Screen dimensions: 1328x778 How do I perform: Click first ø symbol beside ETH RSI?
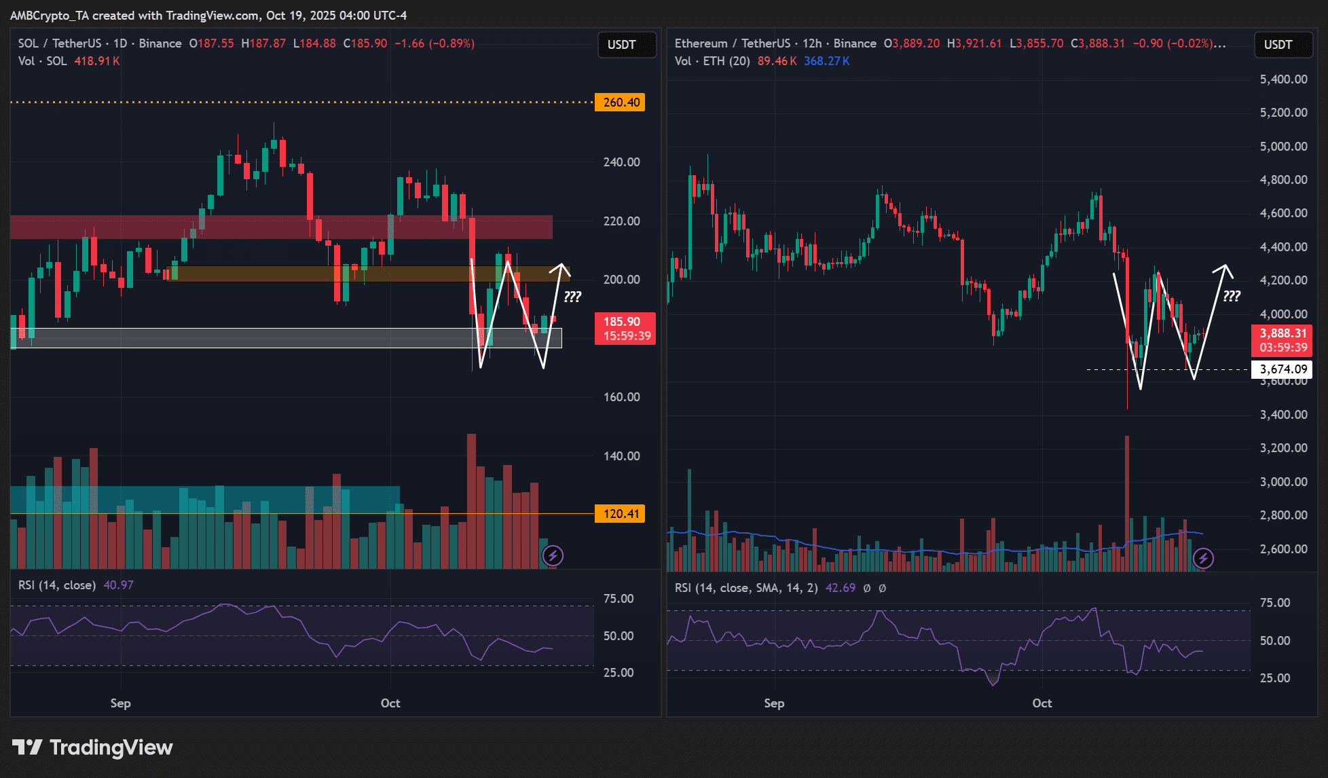867,589
